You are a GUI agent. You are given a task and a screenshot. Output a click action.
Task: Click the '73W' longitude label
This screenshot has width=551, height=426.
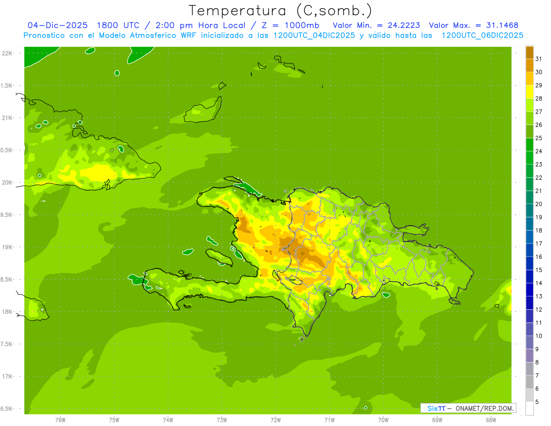(222, 420)
